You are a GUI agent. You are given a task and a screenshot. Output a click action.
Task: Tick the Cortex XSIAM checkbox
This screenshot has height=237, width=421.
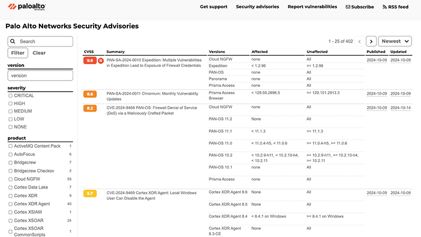point(11,212)
